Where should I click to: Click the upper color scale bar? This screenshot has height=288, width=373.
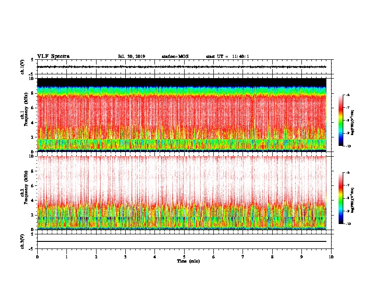pos(341,120)
